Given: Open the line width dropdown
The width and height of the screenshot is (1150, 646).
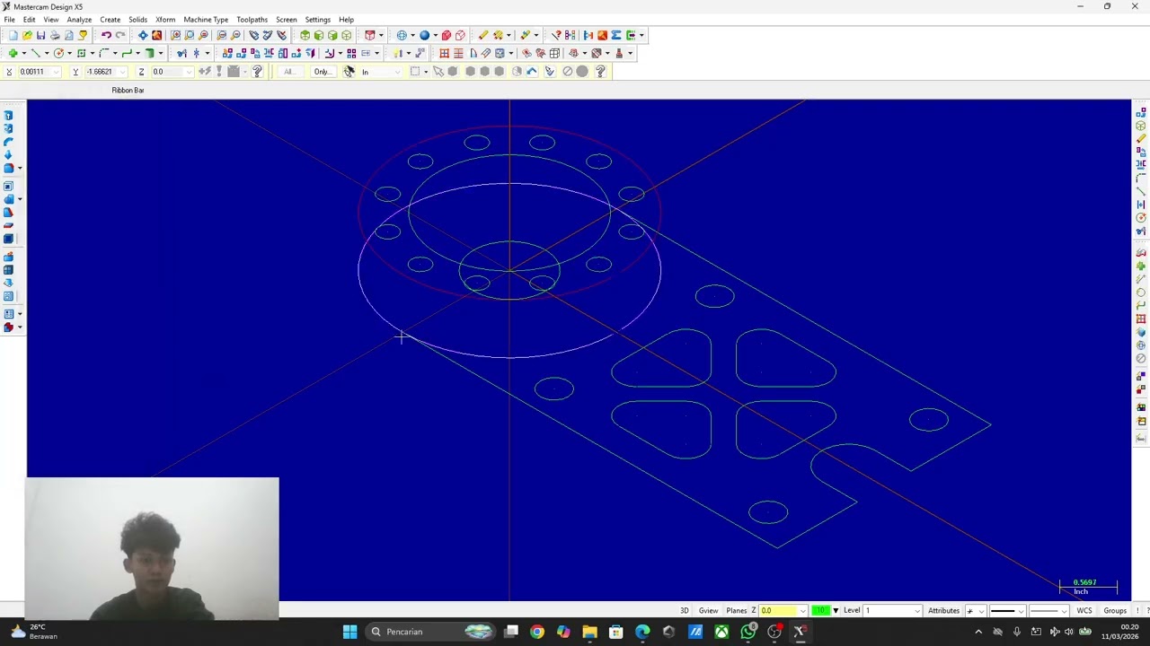Looking at the screenshot, I should (x=1065, y=611).
